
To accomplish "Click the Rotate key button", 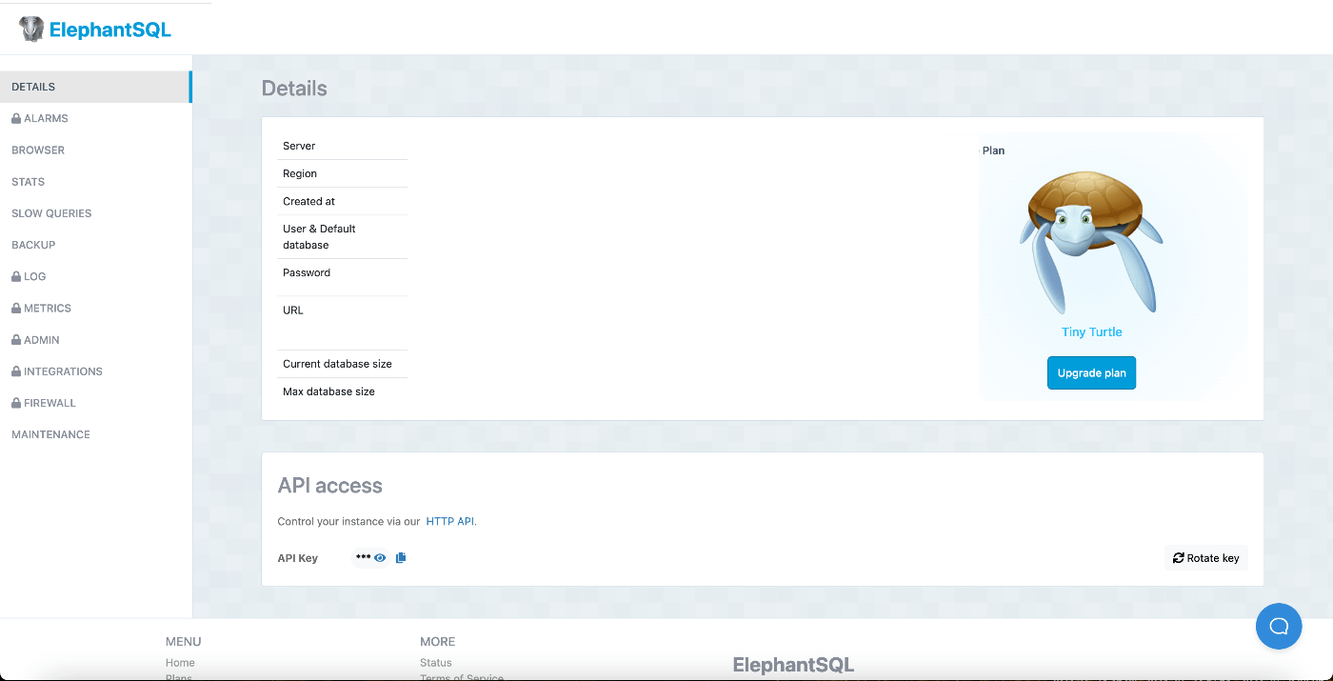I will click(1205, 558).
